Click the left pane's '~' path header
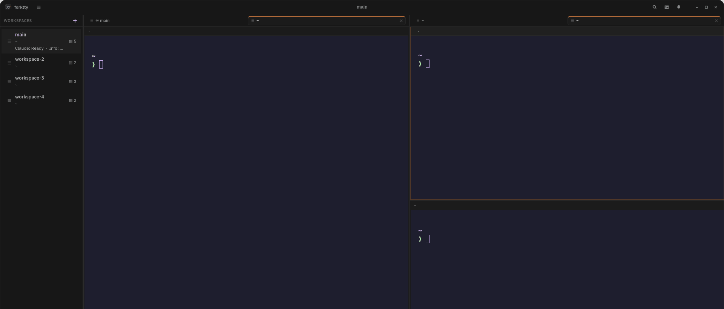 pos(89,31)
